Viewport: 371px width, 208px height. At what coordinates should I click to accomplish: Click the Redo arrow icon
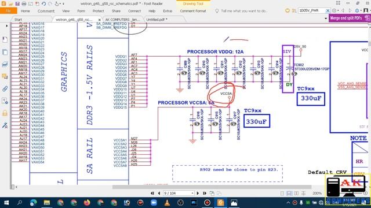50,4
